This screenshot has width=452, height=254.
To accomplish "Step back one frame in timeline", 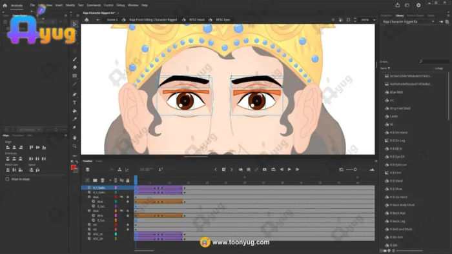I will (x=282, y=170).
